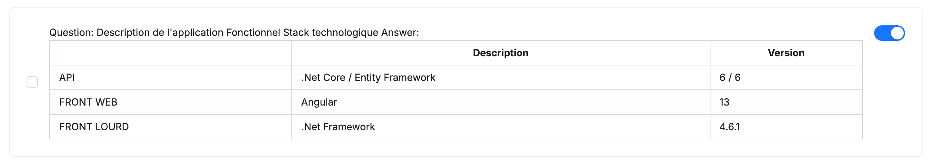Select the empty first column header cell

coord(171,53)
